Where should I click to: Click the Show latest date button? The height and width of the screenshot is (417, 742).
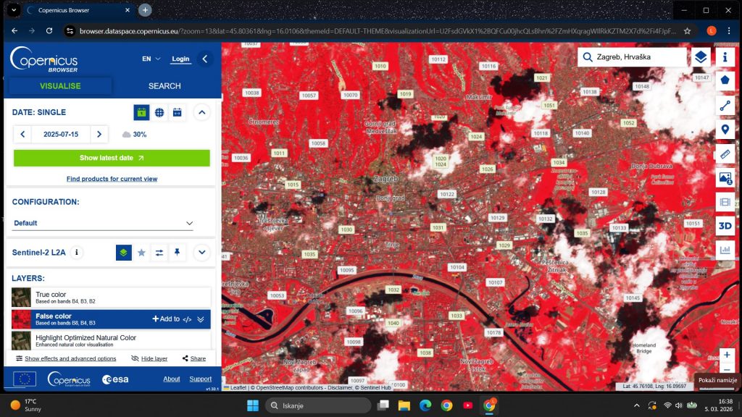(112, 158)
